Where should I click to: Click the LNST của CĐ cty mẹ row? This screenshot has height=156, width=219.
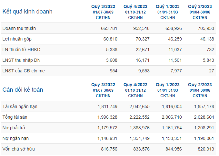[x=108, y=71]
